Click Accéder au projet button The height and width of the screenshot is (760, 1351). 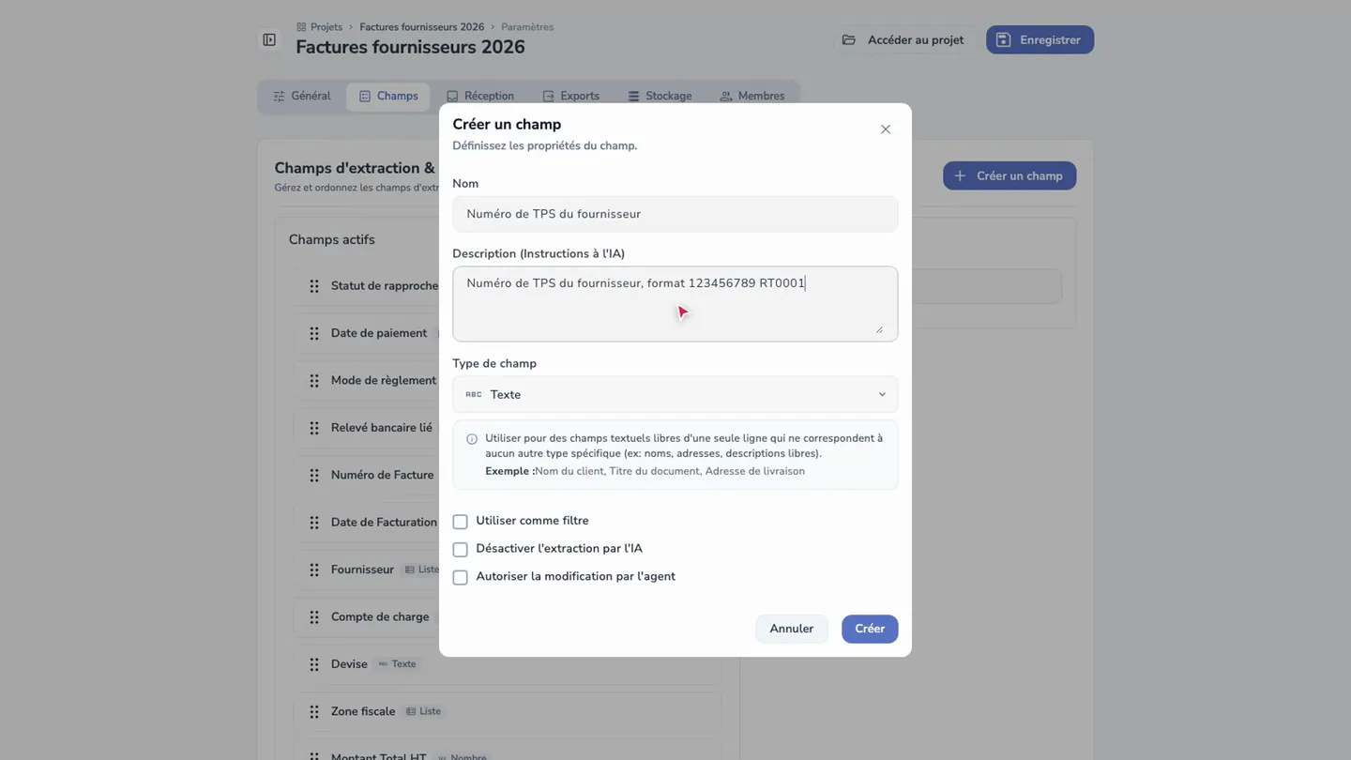[903, 39]
